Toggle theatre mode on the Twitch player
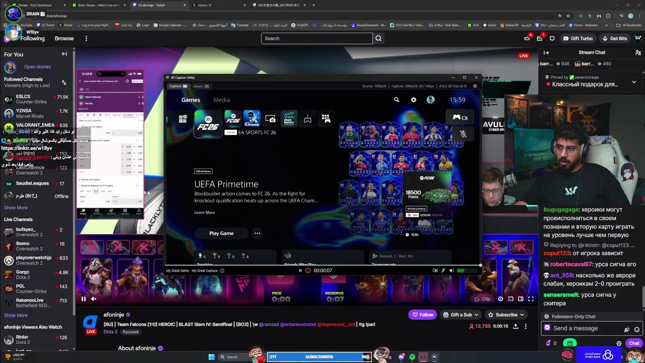 click(x=521, y=299)
